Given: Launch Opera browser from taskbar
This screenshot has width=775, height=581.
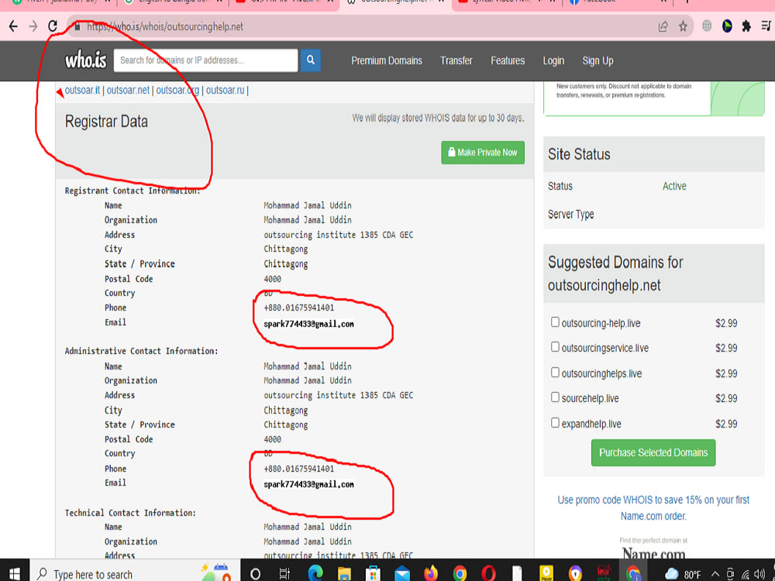Looking at the screenshot, I should (x=488, y=574).
